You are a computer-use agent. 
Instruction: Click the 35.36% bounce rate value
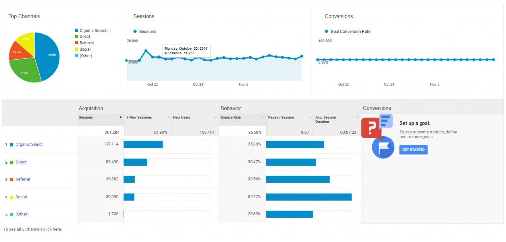point(254,144)
